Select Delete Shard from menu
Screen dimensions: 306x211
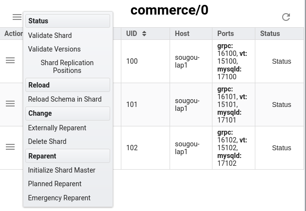pyautogui.click(x=47, y=141)
